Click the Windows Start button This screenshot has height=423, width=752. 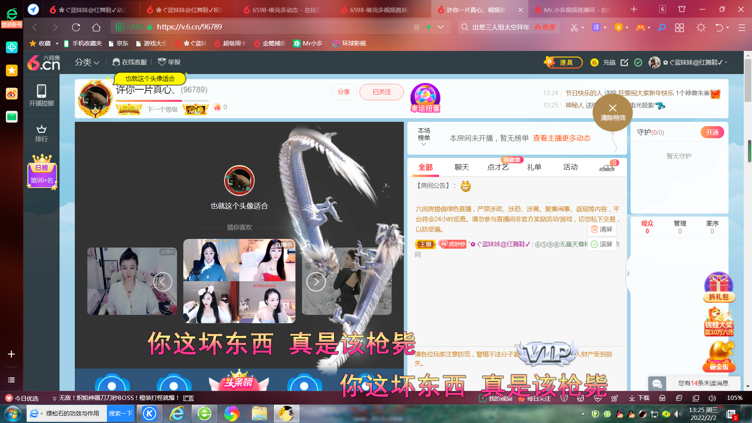[13, 414]
